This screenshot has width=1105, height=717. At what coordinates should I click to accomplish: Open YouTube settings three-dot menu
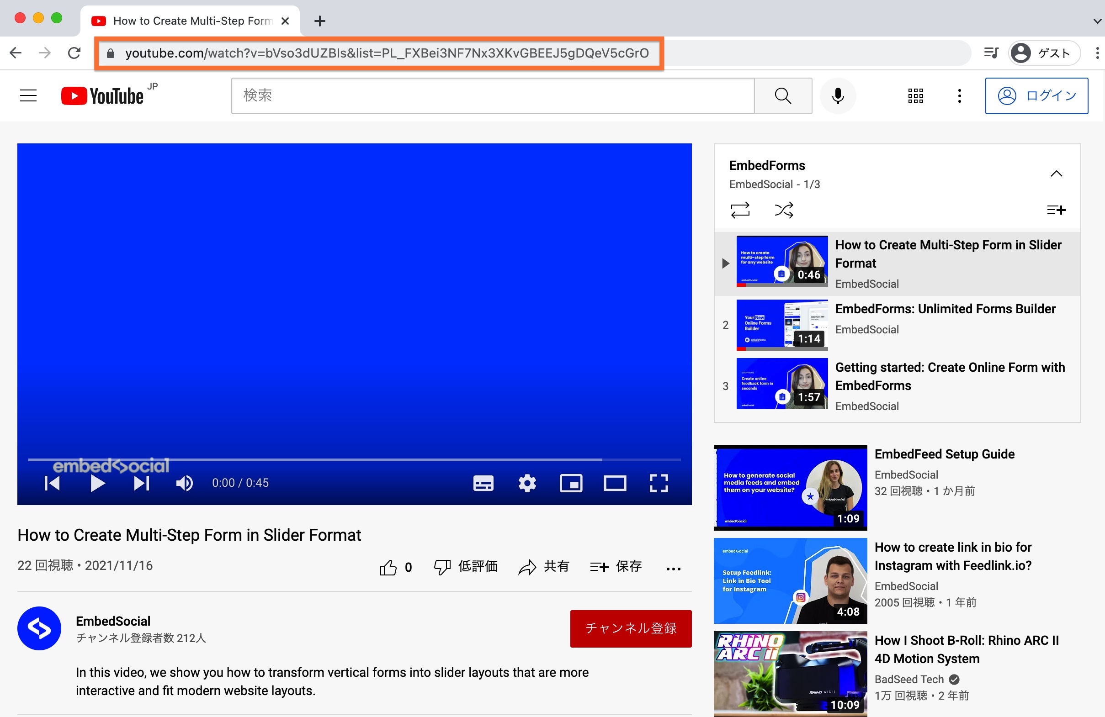click(959, 95)
